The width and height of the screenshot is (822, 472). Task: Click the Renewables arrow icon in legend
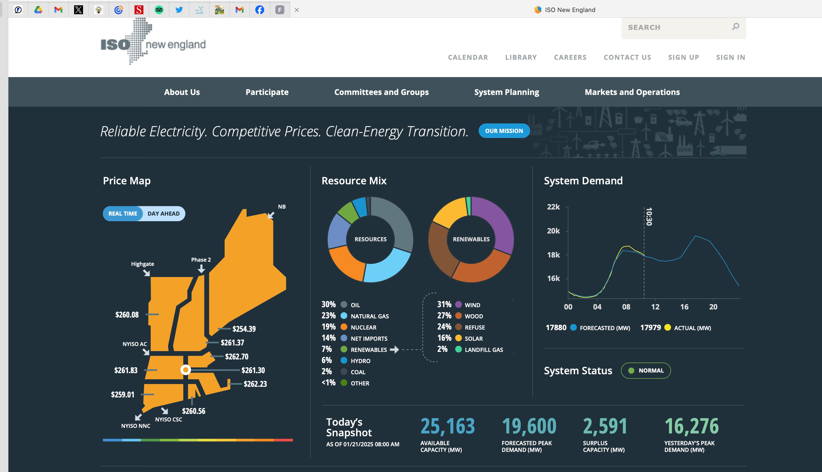(x=394, y=349)
